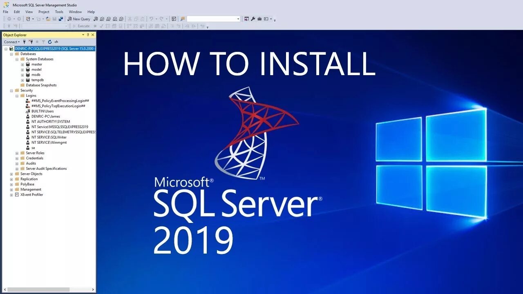Open the Available Databases combo box
This screenshot has height=294, width=523.
(x=45, y=26)
